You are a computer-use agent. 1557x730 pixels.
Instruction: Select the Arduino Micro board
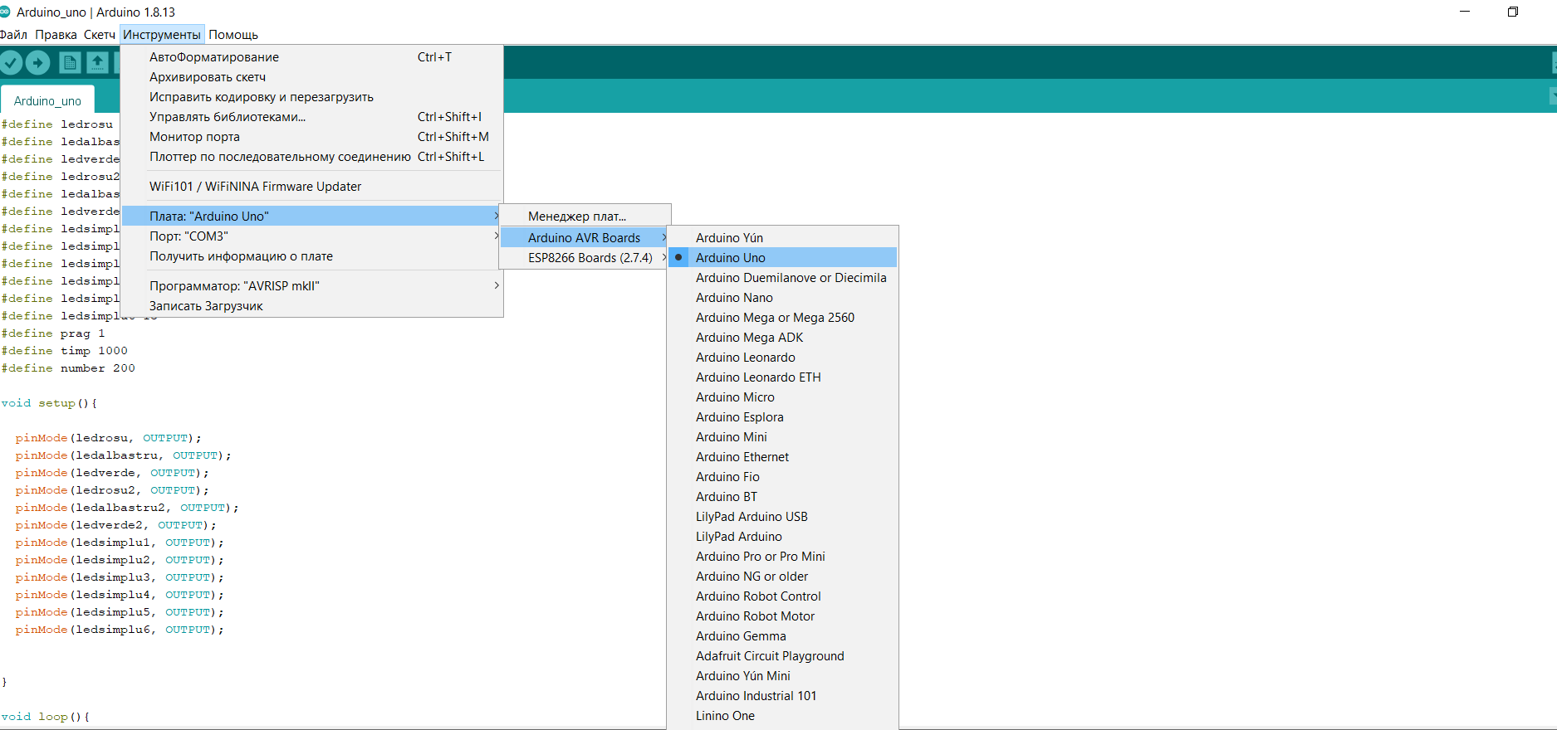(782, 397)
